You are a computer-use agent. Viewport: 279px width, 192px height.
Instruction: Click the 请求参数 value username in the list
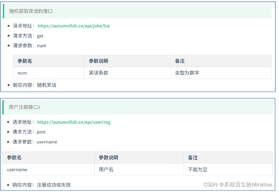point(47,142)
